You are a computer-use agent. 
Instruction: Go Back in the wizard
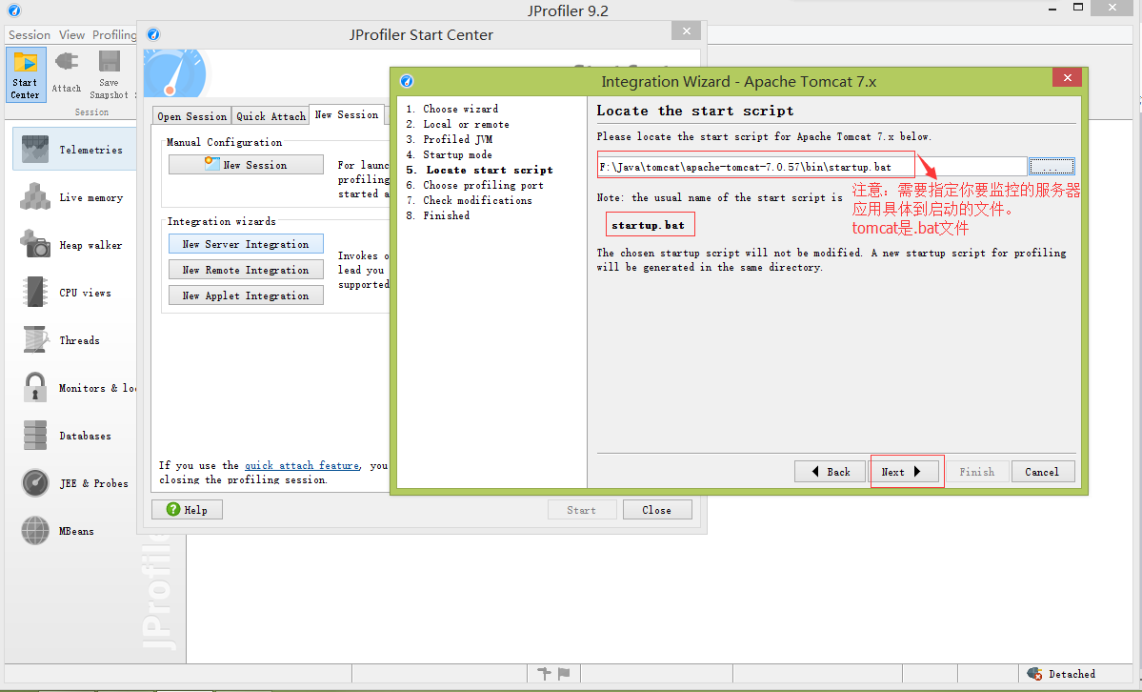[831, 472]
